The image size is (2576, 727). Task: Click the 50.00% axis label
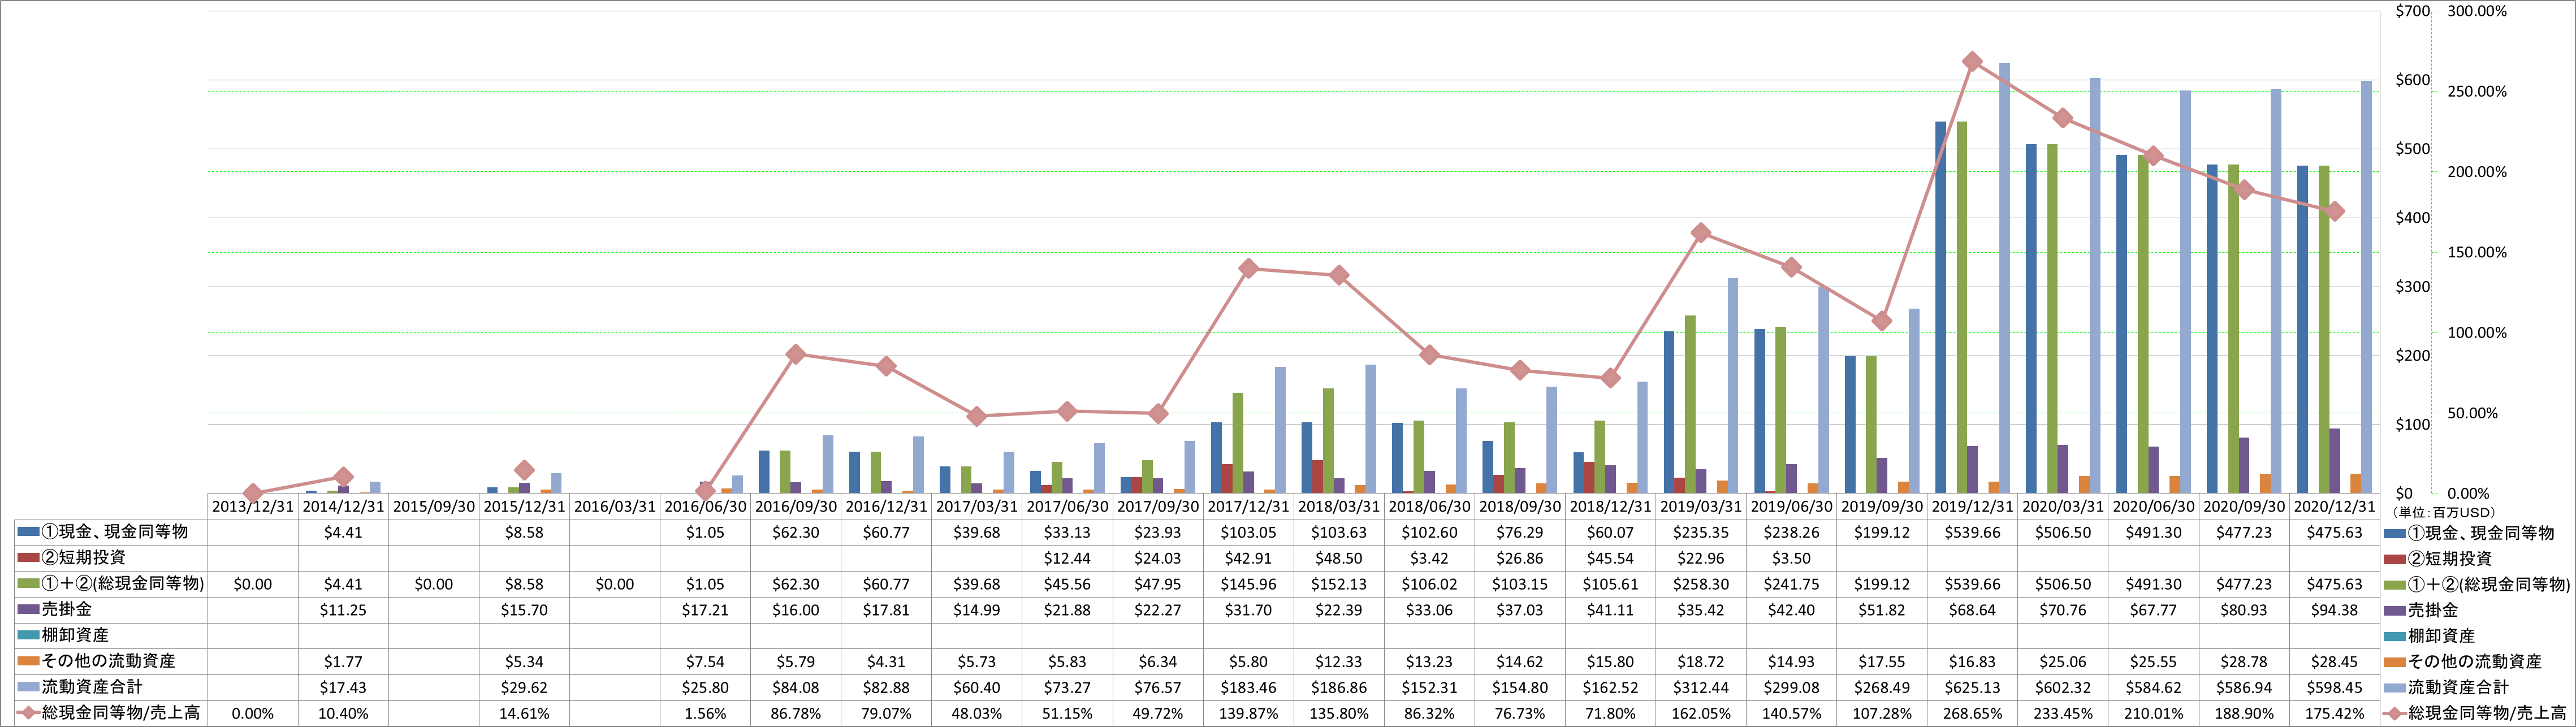[x=2472, y=413]
